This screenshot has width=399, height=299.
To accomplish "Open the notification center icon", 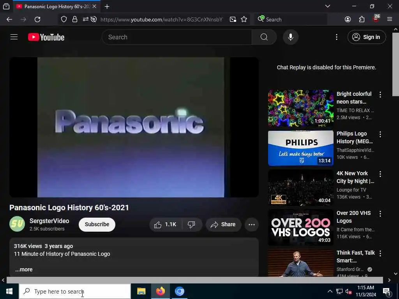I will 387,291.
